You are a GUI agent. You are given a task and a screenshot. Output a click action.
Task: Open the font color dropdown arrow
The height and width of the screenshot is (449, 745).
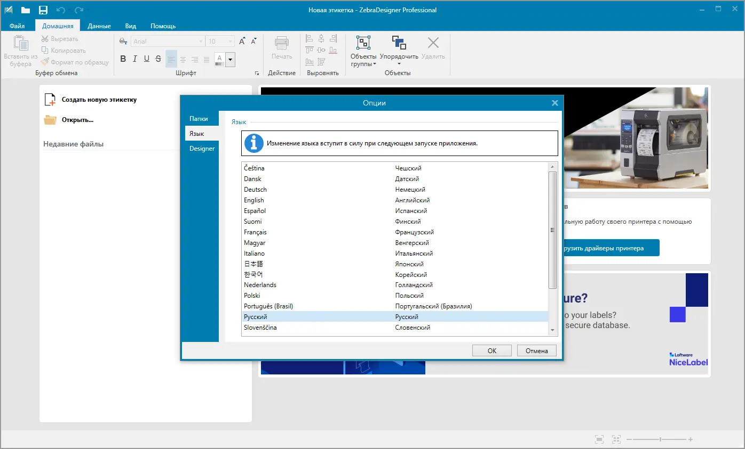pos(231,59)
